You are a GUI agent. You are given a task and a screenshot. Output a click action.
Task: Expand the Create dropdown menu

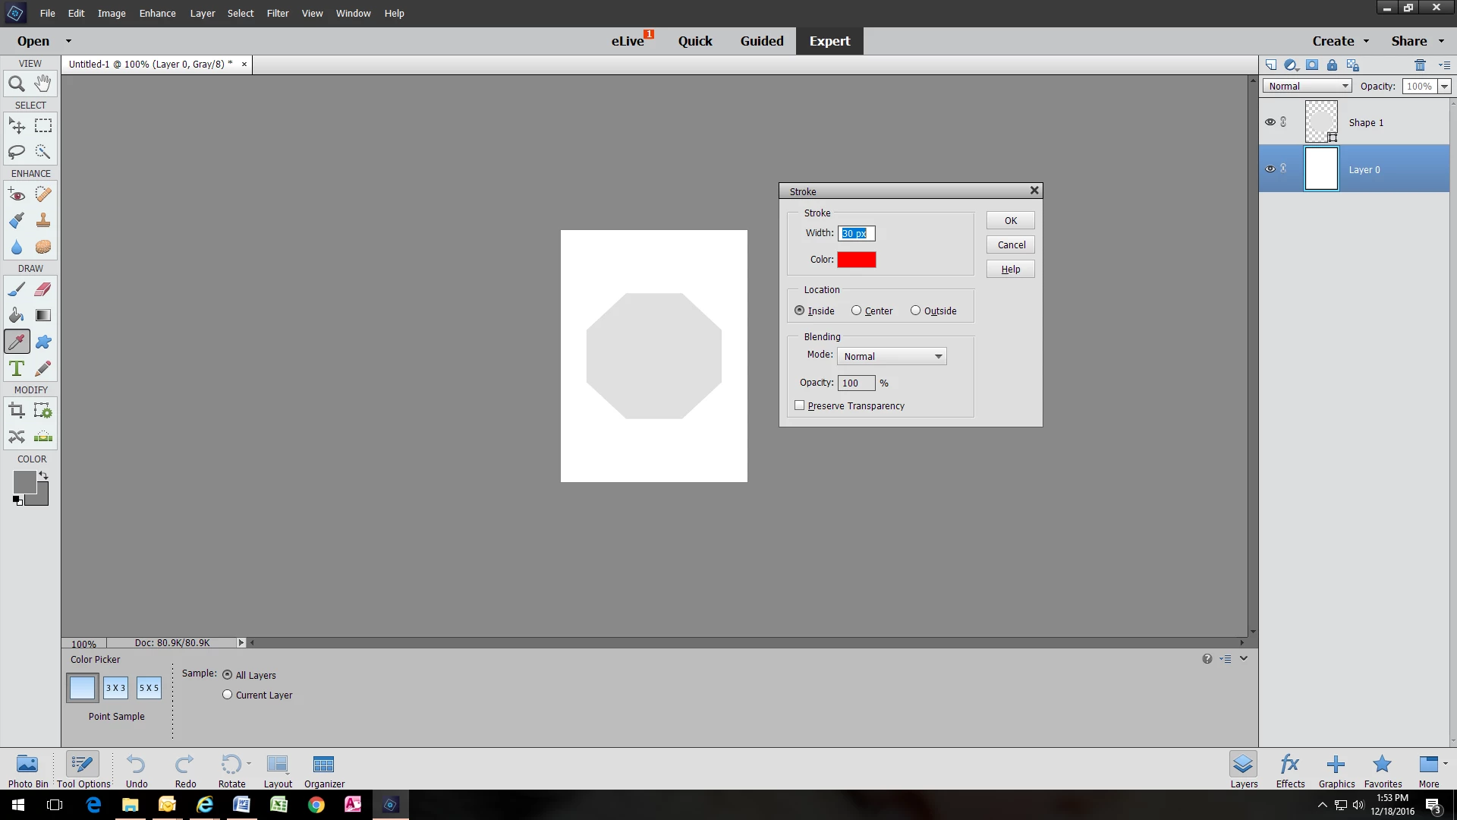(1341, 41)
